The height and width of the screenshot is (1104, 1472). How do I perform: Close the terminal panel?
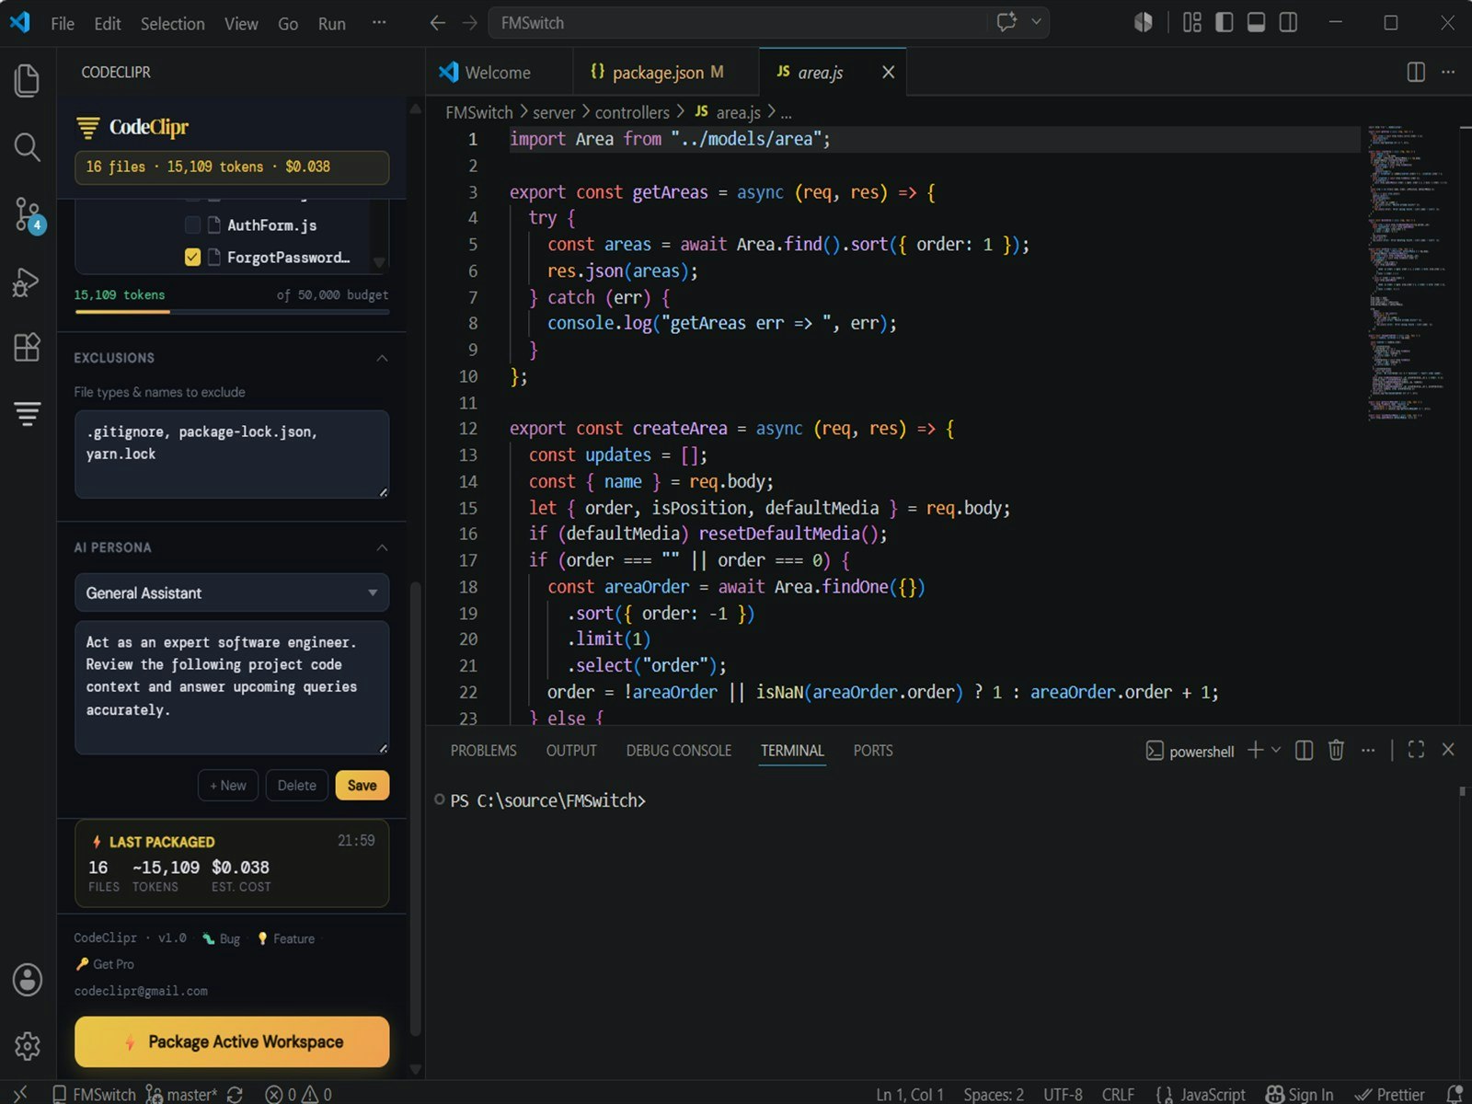tap(1448, 750)
